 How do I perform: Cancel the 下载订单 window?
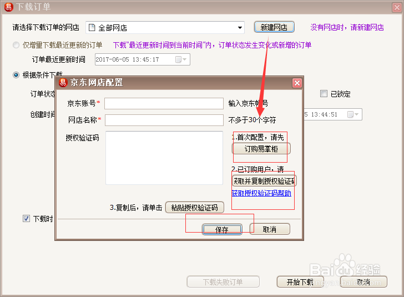tap(363, 282)
